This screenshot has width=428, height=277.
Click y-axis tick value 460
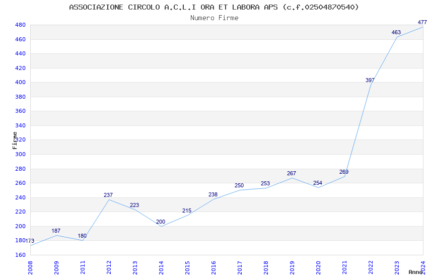(x=21, y=40)
